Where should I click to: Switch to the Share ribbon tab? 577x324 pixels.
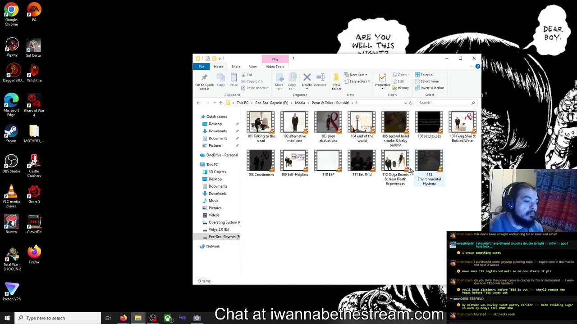(236, 67)
